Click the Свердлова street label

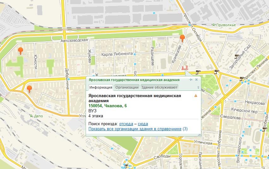coord(230,117)
